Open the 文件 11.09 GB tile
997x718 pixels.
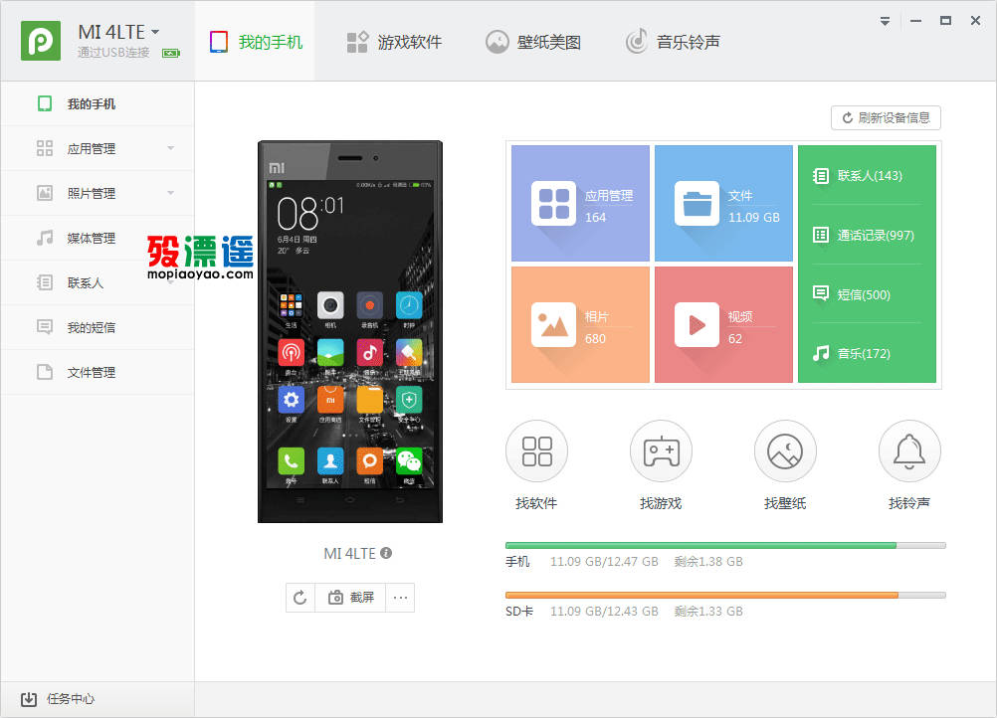coord(723,203)
